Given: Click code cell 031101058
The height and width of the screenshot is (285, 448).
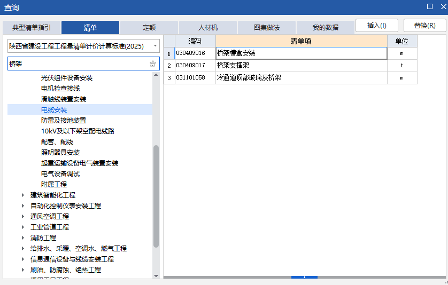Looking at the screenshot, I should [x=195, y=78].
